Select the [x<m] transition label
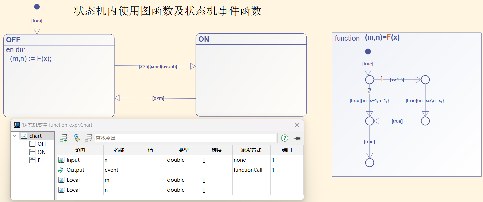 [x=158, y=98]
